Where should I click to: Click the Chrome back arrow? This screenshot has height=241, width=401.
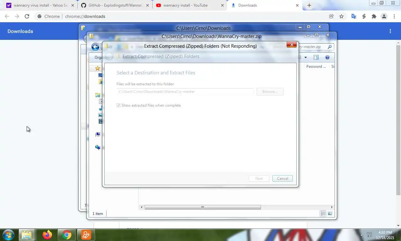click(x=7, y=16)
